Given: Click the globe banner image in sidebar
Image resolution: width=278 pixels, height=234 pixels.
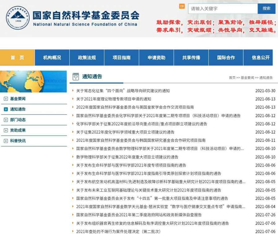Looking at the screenshot, I should [x=33, y=81].
